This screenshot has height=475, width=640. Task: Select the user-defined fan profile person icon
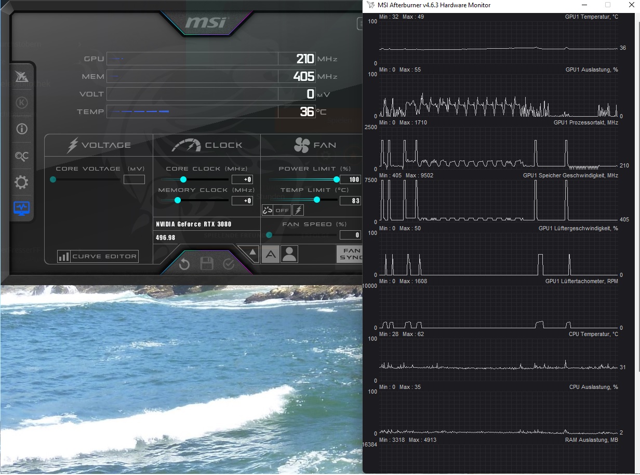[x=289, y=254]
